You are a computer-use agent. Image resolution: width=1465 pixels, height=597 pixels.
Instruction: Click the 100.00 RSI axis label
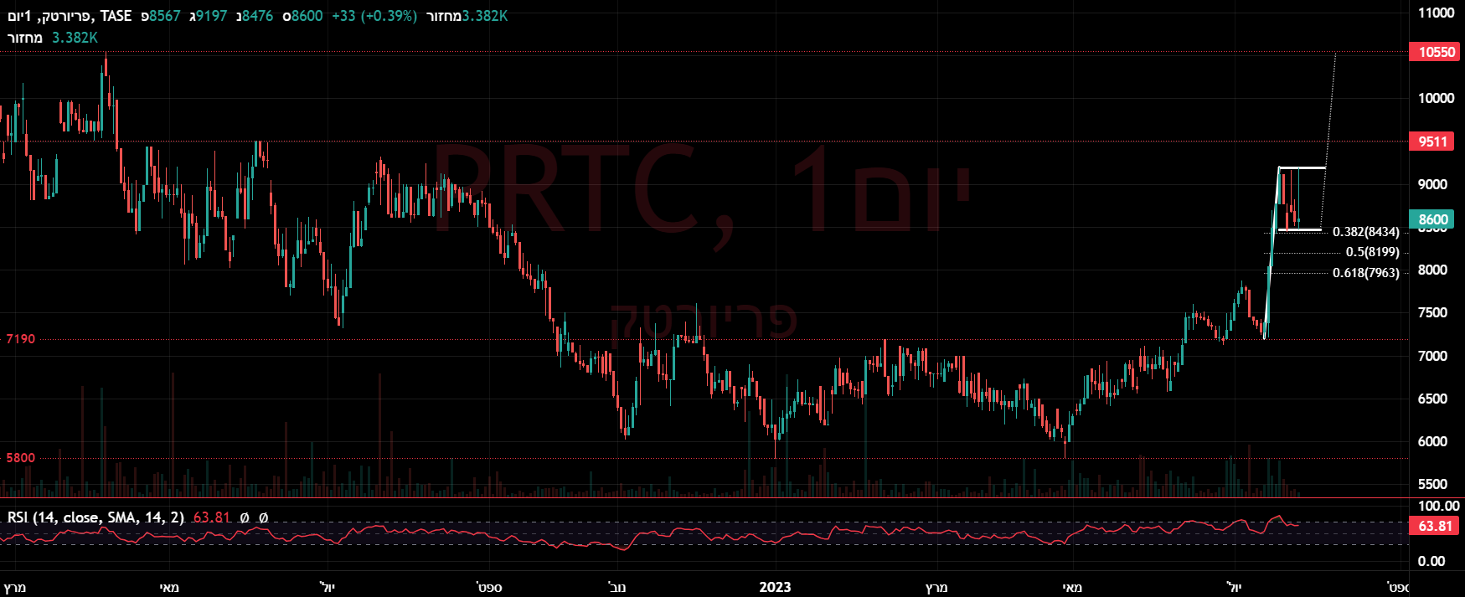pos(1438,506)
